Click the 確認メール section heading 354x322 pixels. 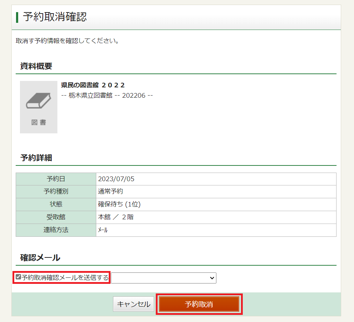[x=40, y=258]
